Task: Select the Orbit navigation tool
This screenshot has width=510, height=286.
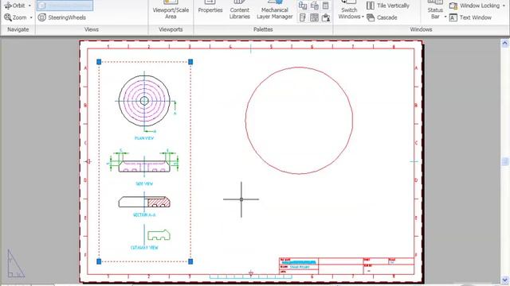Action: [15, 6]
